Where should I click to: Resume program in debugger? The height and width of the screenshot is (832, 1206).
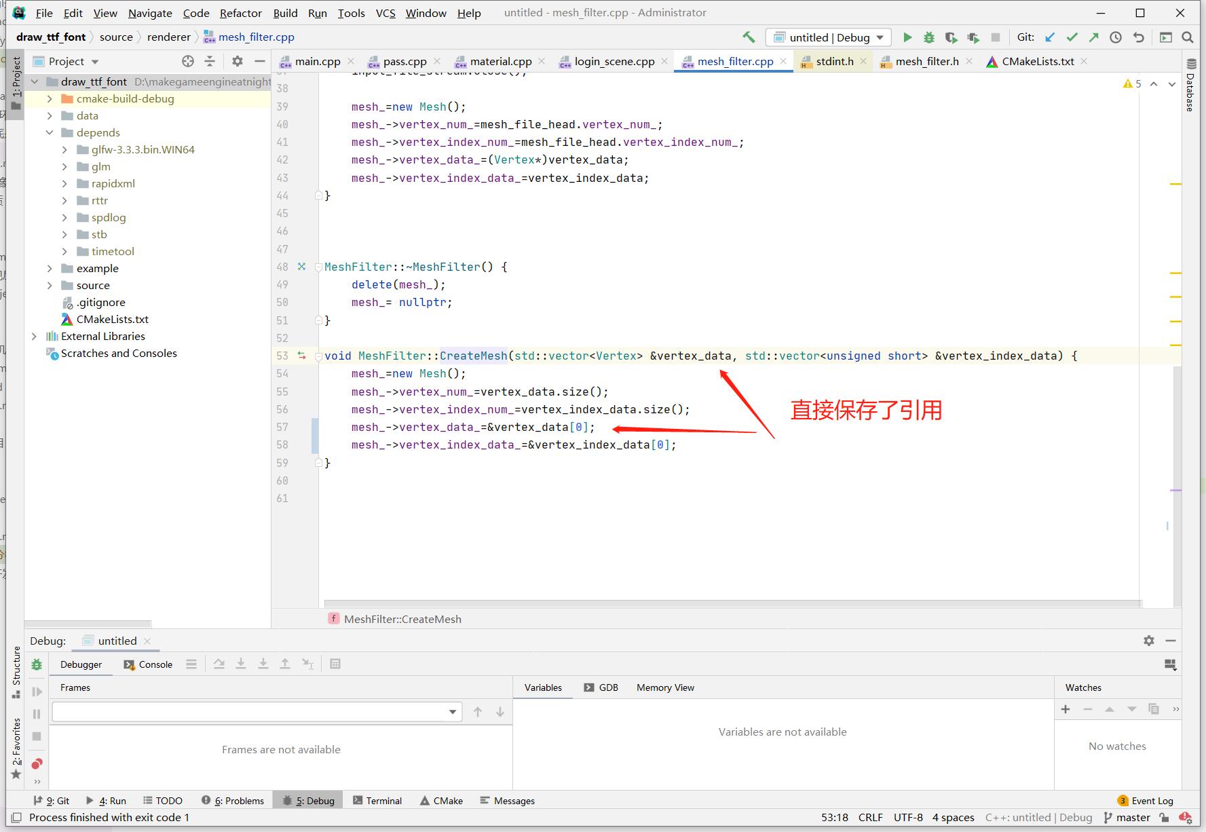(37, 692)
